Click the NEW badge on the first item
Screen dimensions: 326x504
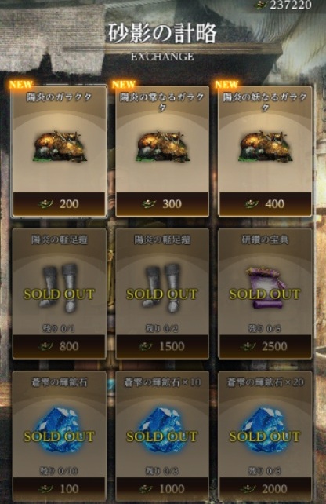tap(21, 84)
